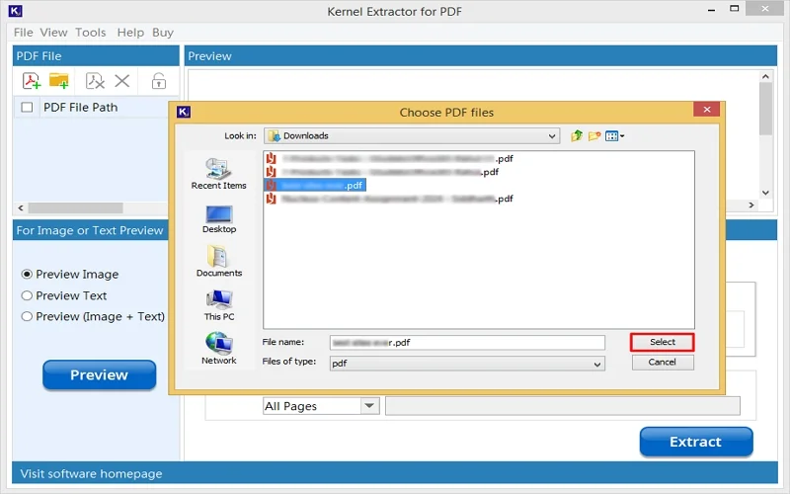Select the Preview Text radio button

click(x=27, y=295)
